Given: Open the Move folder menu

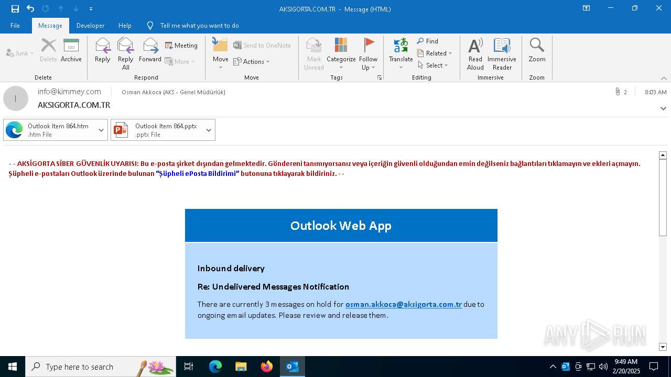Looking at the screenshot, I should 220,54.
